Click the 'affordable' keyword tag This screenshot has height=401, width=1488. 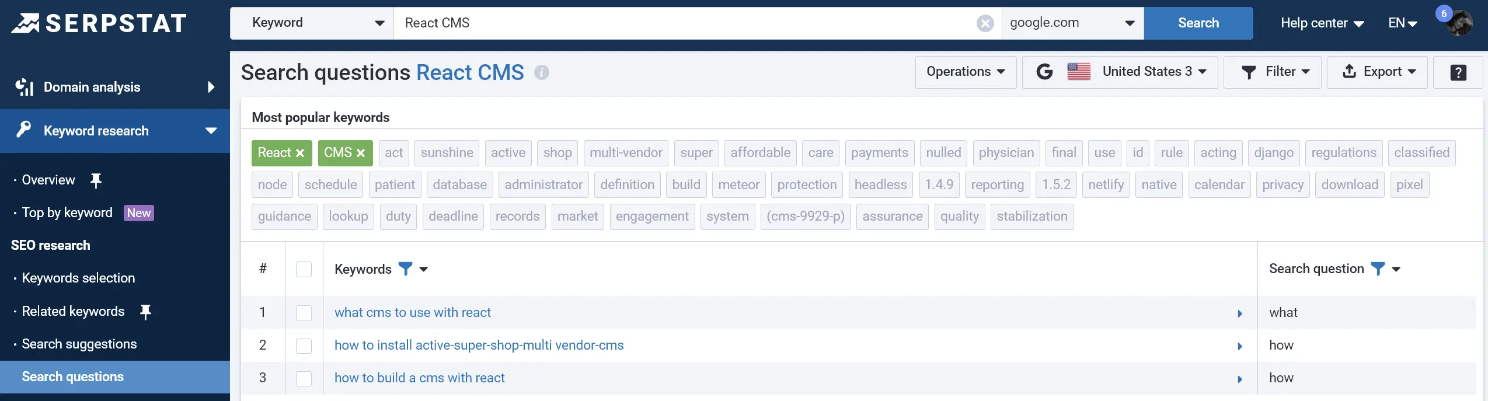pos(761,153)
